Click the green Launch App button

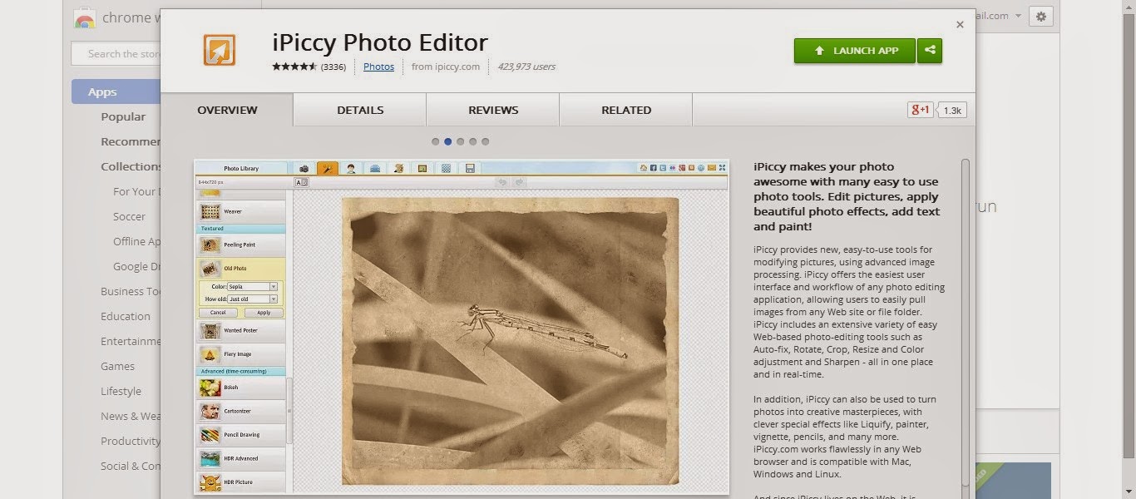click(x=855, y=51)
